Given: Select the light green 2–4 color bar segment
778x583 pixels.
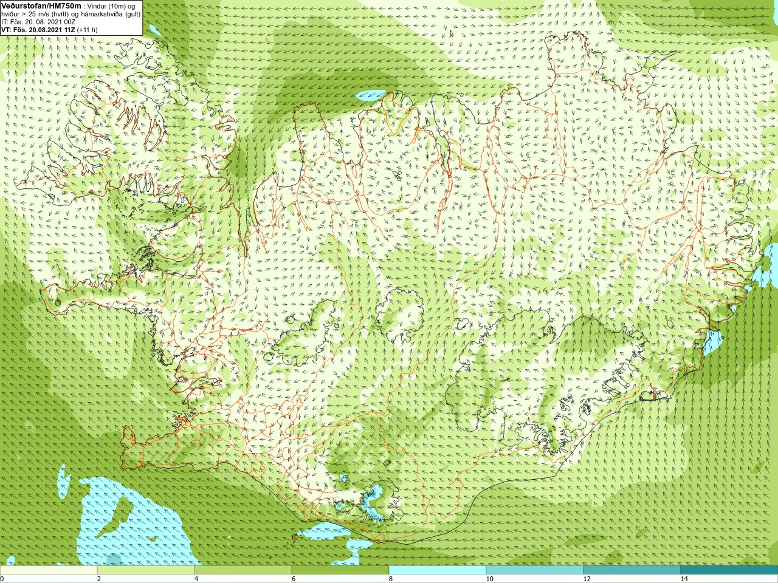Looking at the screenshot, I should pyautogui.click(x=146, y=570).
